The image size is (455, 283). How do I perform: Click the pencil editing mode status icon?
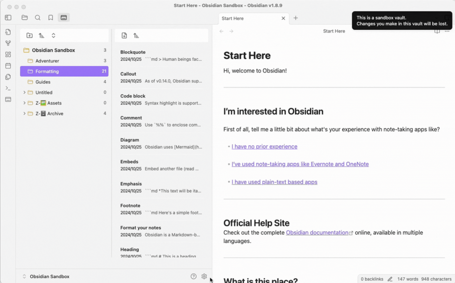390,279
